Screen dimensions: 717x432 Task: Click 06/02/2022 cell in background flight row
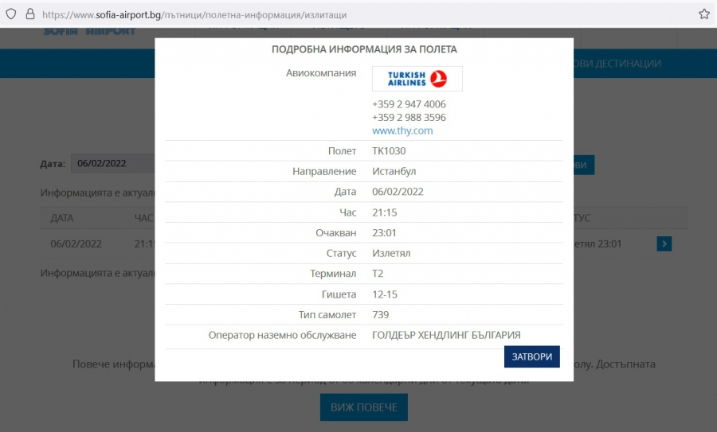(76, 244)
